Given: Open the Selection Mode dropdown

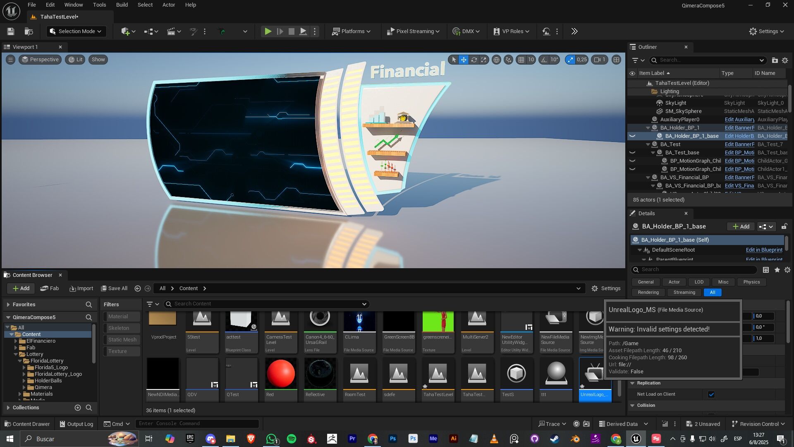Looking at the screenshot, I should point(77,31).
